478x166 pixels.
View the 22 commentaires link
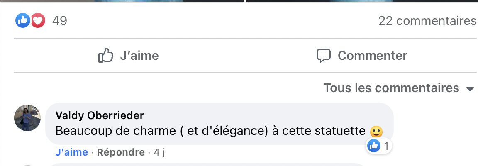[x=427, y=21]
